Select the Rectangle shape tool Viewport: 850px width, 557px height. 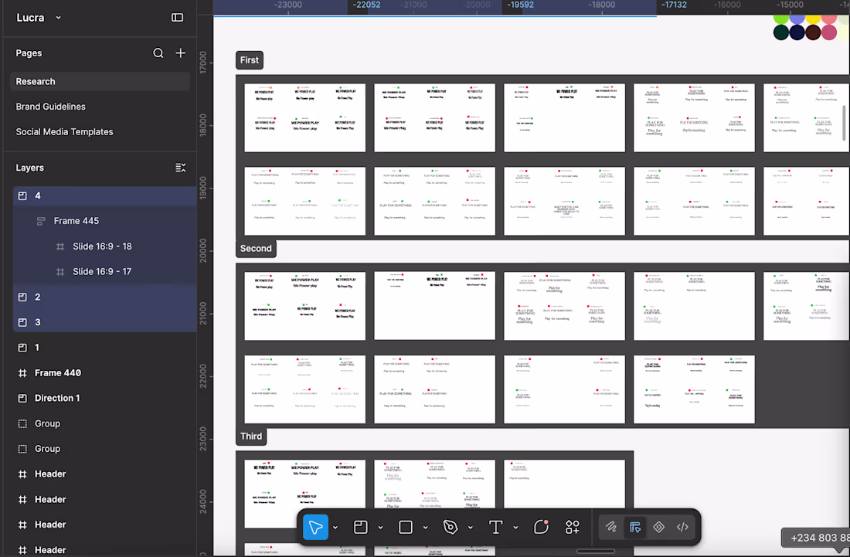[x=406, y=527]
